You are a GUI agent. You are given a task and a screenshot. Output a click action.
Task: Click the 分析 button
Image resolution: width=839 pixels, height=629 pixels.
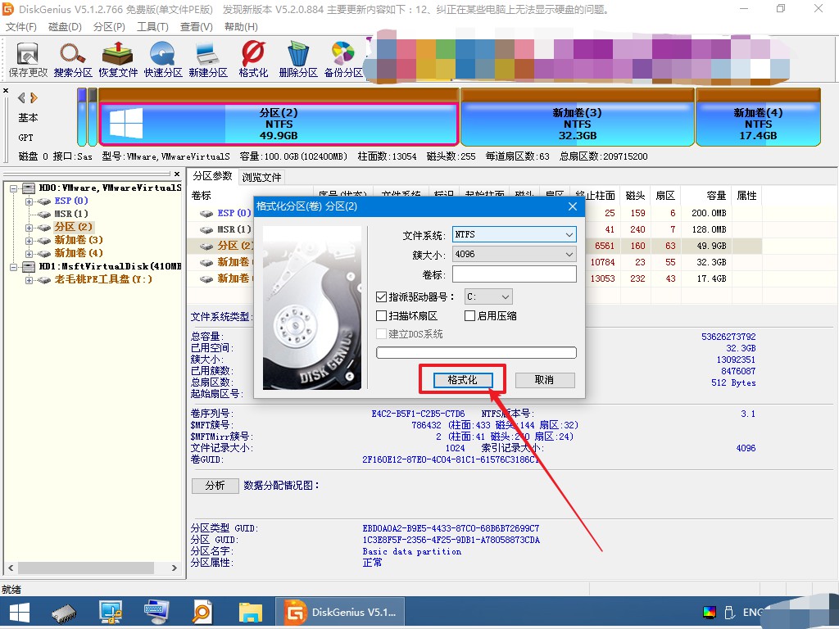tap(215, 485)
